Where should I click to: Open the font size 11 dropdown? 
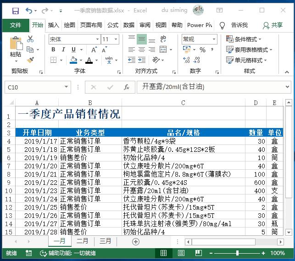tap(116, 39)
